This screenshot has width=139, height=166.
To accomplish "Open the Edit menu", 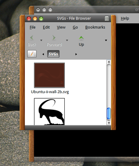I will tap(46, 27).
